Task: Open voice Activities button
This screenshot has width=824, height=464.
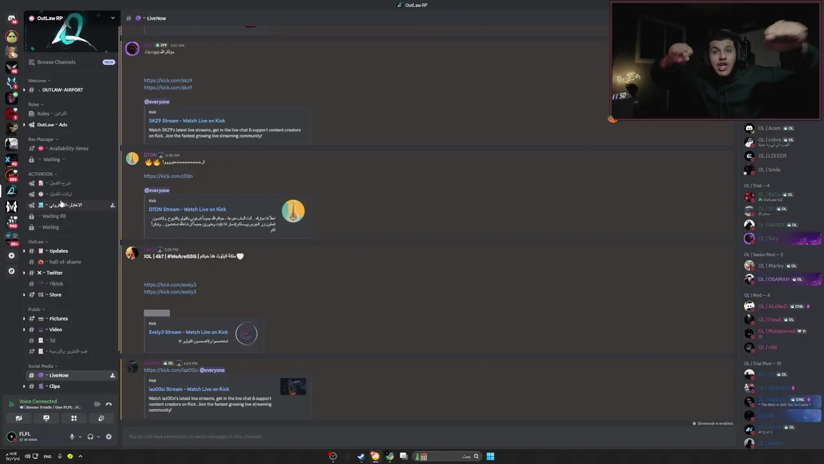Action: (74, 418)
